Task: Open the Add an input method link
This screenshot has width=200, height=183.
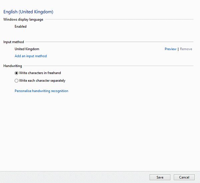Action: (31, 56)
